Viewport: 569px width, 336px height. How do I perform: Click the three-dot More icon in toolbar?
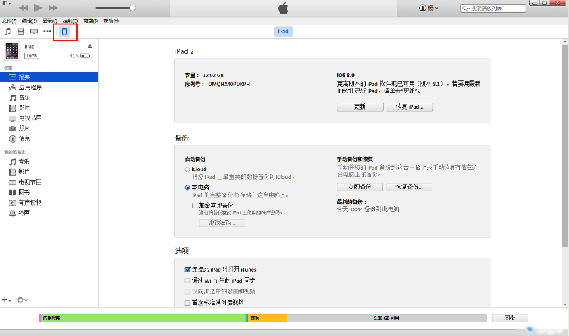click(47, 32)
